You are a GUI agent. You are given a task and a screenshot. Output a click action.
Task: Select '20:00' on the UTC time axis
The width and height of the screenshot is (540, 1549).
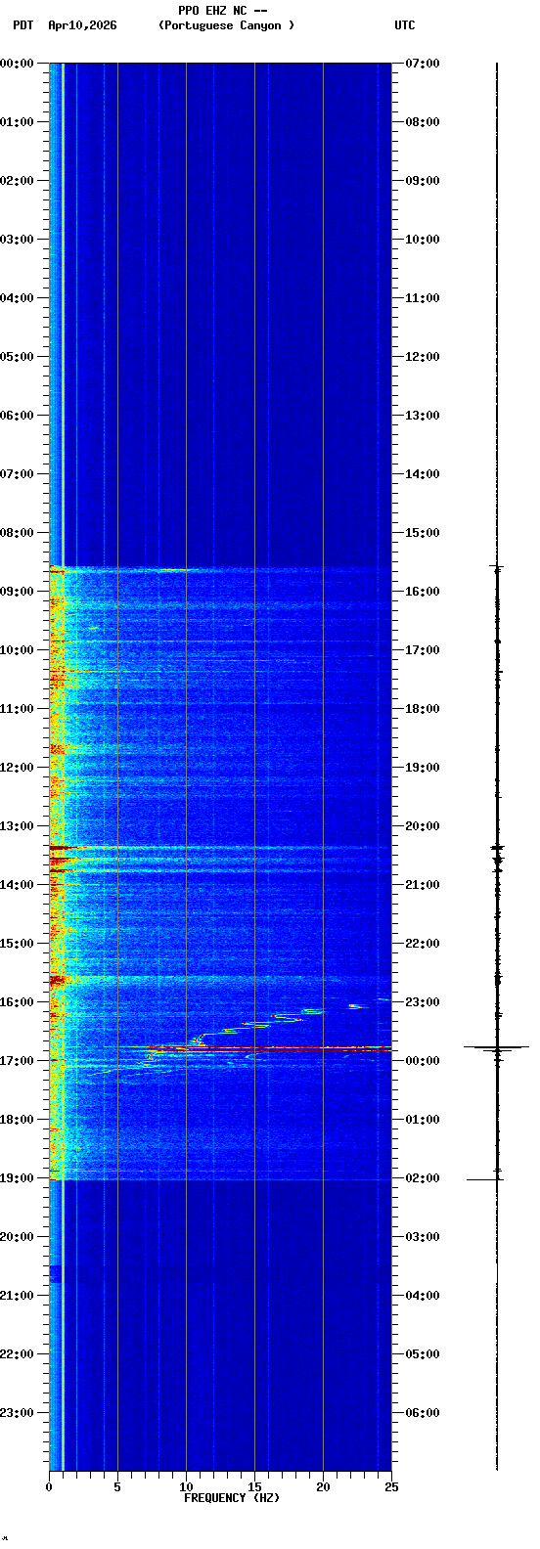click(x=423, y=826)
